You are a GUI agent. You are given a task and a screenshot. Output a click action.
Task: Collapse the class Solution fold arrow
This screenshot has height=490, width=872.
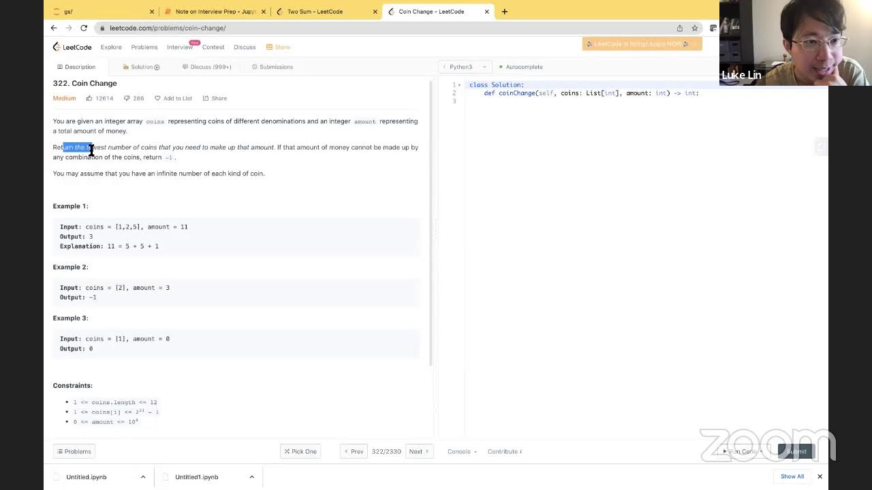click(x=460, y=85)
